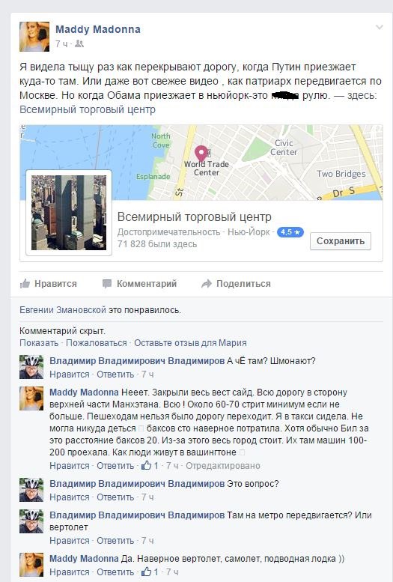Open Всемирный торговый центр link in post text
393x582 pixels.
[88, 110]
